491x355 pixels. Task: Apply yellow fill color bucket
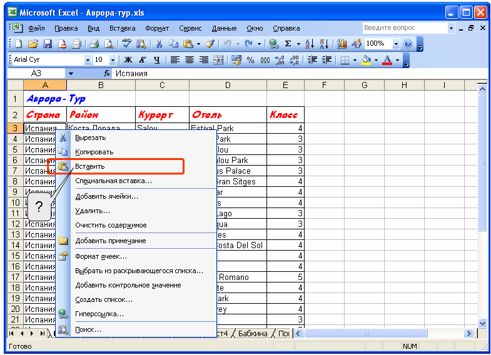click(x=366, y=60)
